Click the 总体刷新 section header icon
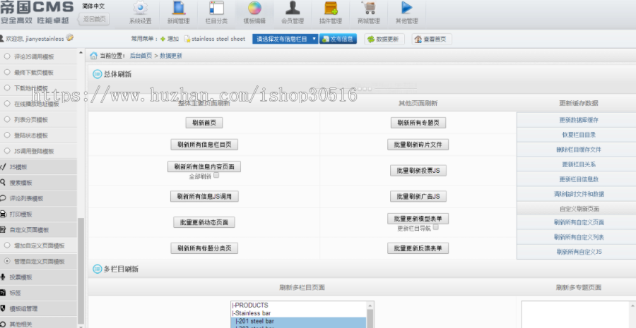Screen dimensions: 636x328 98,74
